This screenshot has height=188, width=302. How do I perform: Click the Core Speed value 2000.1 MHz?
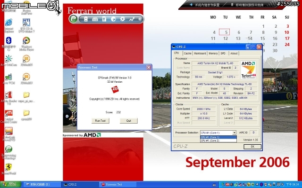204,109
